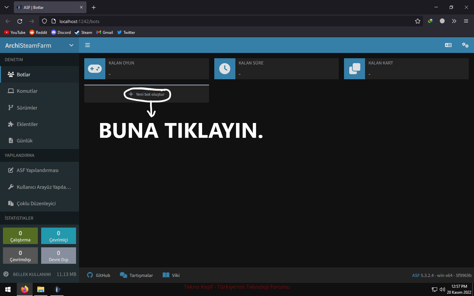Open Çoklu Düzenleyici in sidebar

(39, 203)
